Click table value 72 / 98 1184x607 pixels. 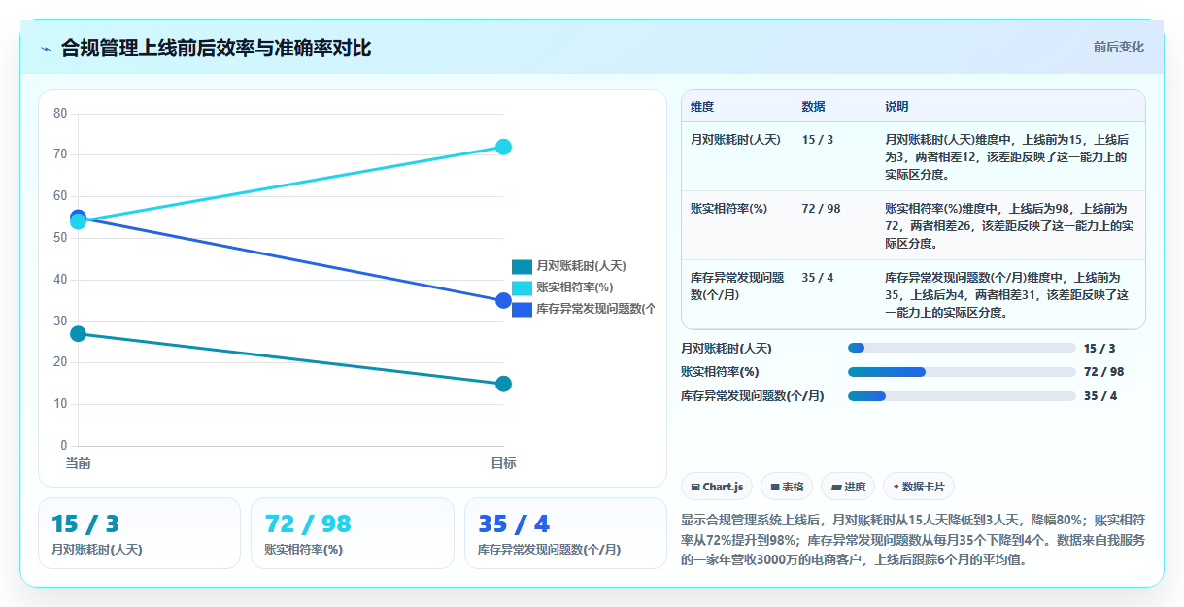822,209
